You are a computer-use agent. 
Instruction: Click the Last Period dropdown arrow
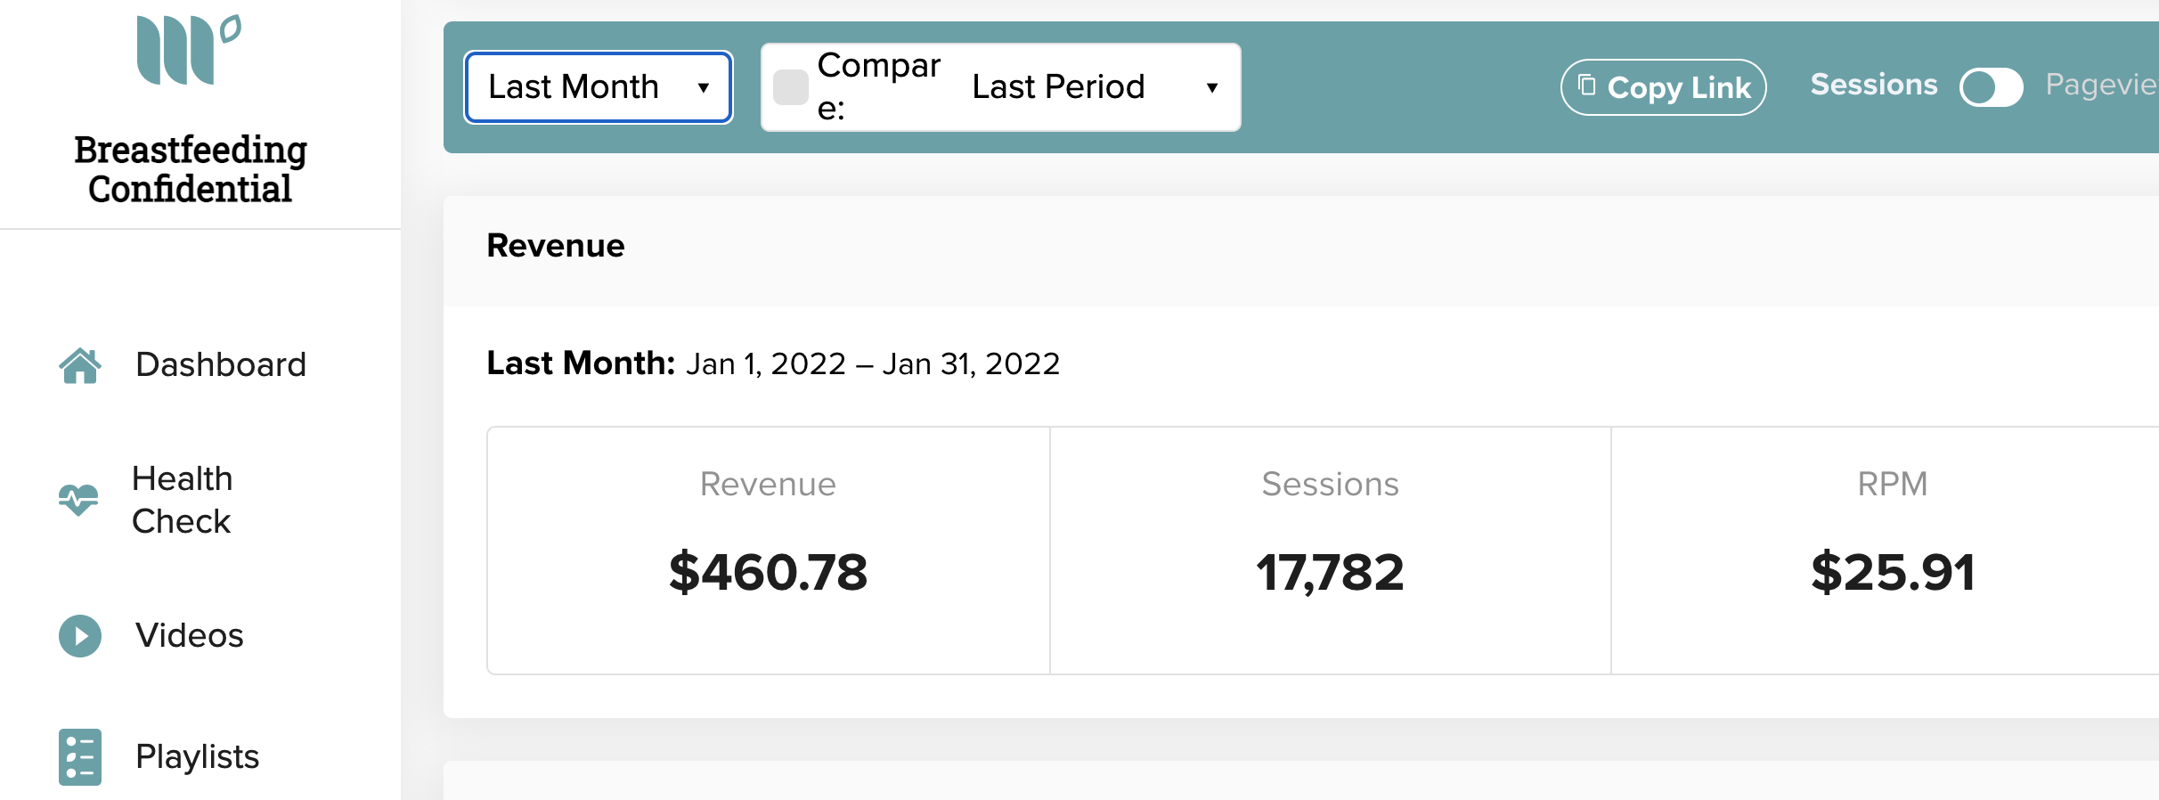tap(1212, 87)
